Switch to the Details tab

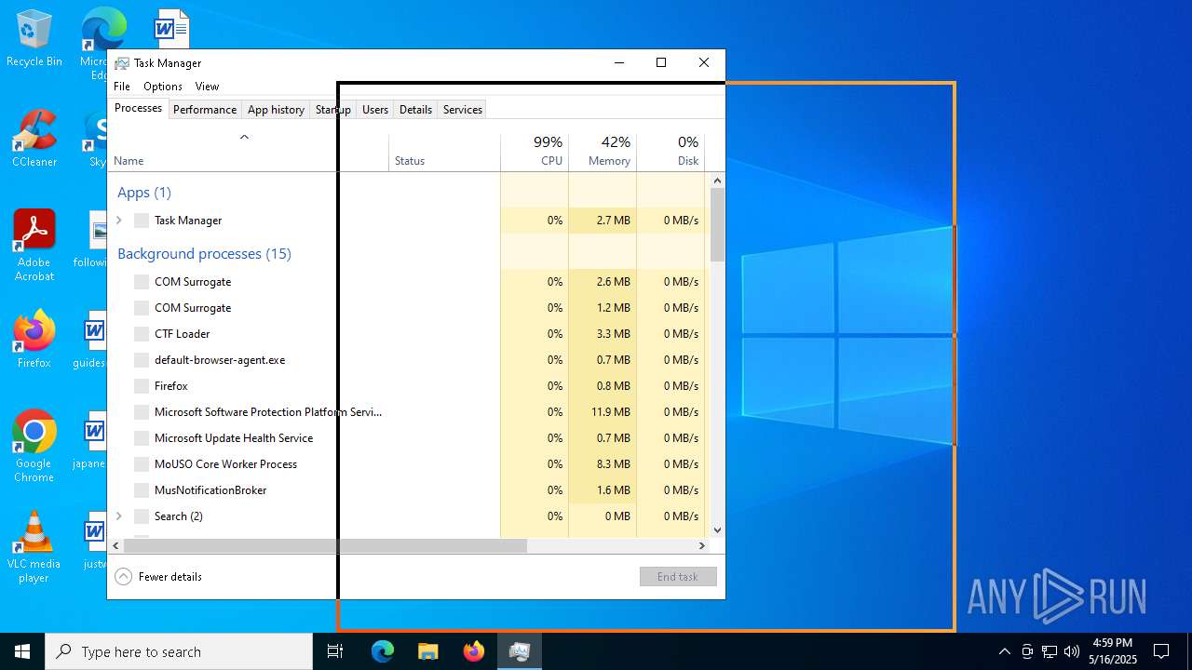pos(415,110)
